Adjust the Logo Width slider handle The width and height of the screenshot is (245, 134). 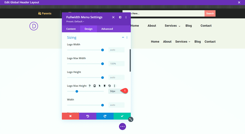[103, 50]
